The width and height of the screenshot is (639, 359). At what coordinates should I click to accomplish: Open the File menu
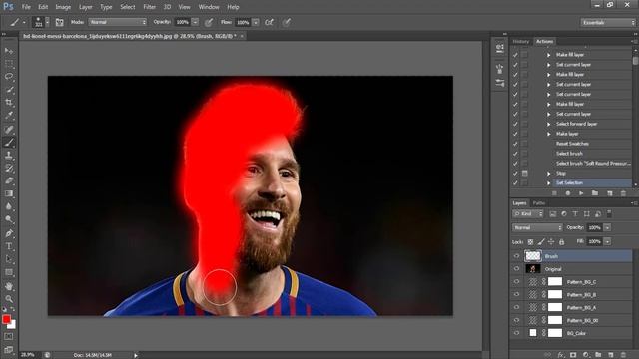coord(26,7)
